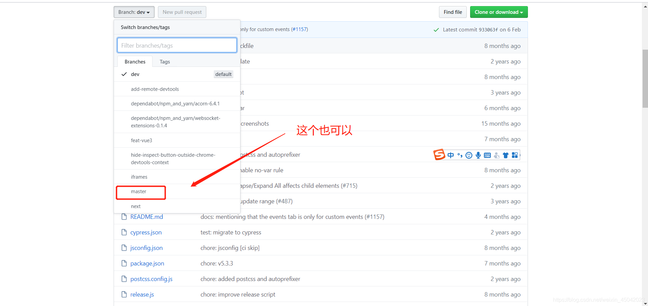Toggle Chinese/English punctuation on Sogou toolbar
The image size is (648, 306).
click(459, 155)
